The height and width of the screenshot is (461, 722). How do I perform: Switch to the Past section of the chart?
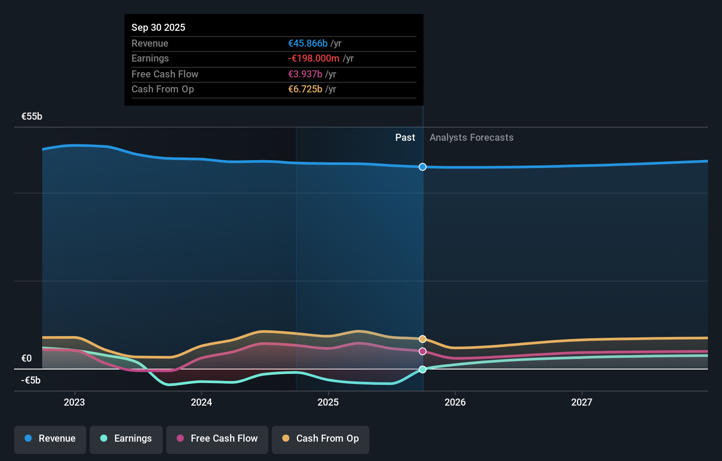click(x=405, y=137)
